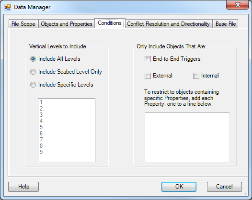The width and height of the screenshot is (252, 200).
Task: Confirm with the OK button
Action: [179, 187]
